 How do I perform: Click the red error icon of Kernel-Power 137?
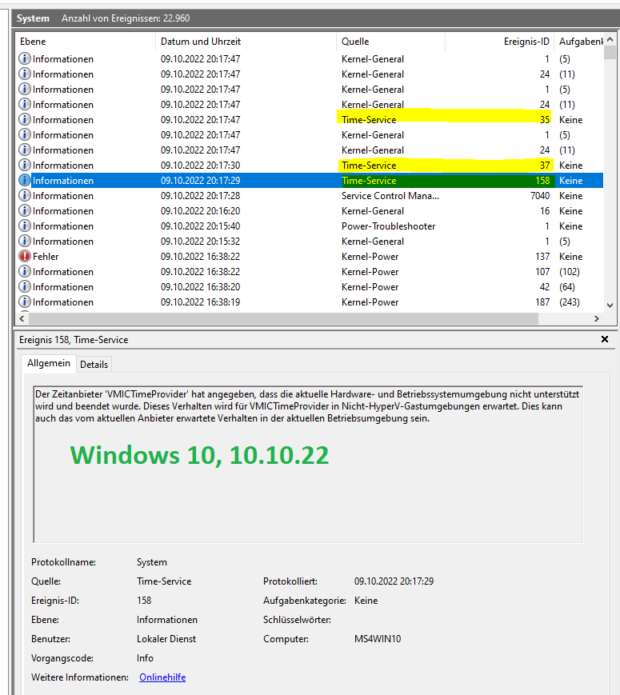pyautogui.click(x=25, y=256)
